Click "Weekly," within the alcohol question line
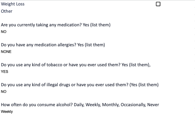This screenshot has height=121, width=195. click(93, 105)
